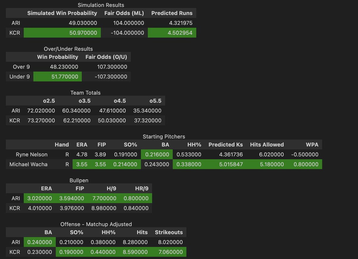Click the 'Simulation Results' title

pyautogui.click(x=101, y=5)
